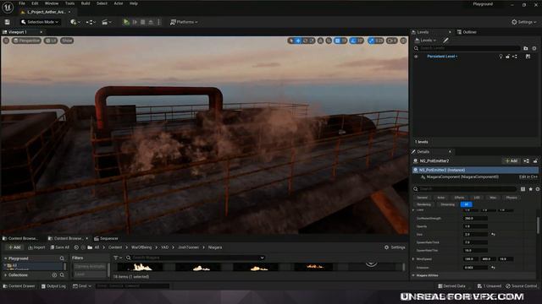Screen dimensions: 542x304
Task: Click the stop simulation button in toolbar
Action: pos(143,22)
